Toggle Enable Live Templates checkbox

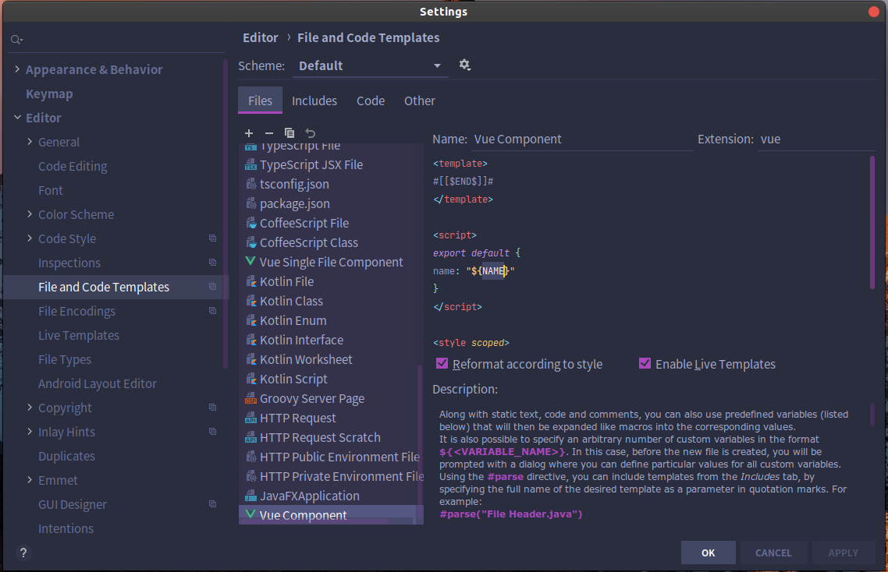[645, 363]
